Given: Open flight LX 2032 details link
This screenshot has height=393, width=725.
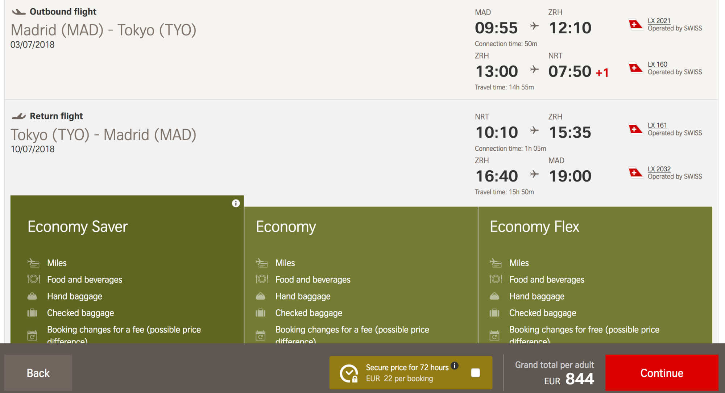Looking at the screenshot, I should (x=659, y=169).
